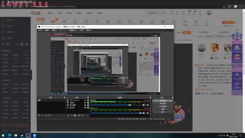The width and height of the screenshot is (245, 138).
Task: Open the alarm clock icon in streamer toolbar
Action: point(86,22)
